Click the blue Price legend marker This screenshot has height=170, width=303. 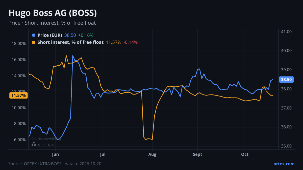point(34,35)
